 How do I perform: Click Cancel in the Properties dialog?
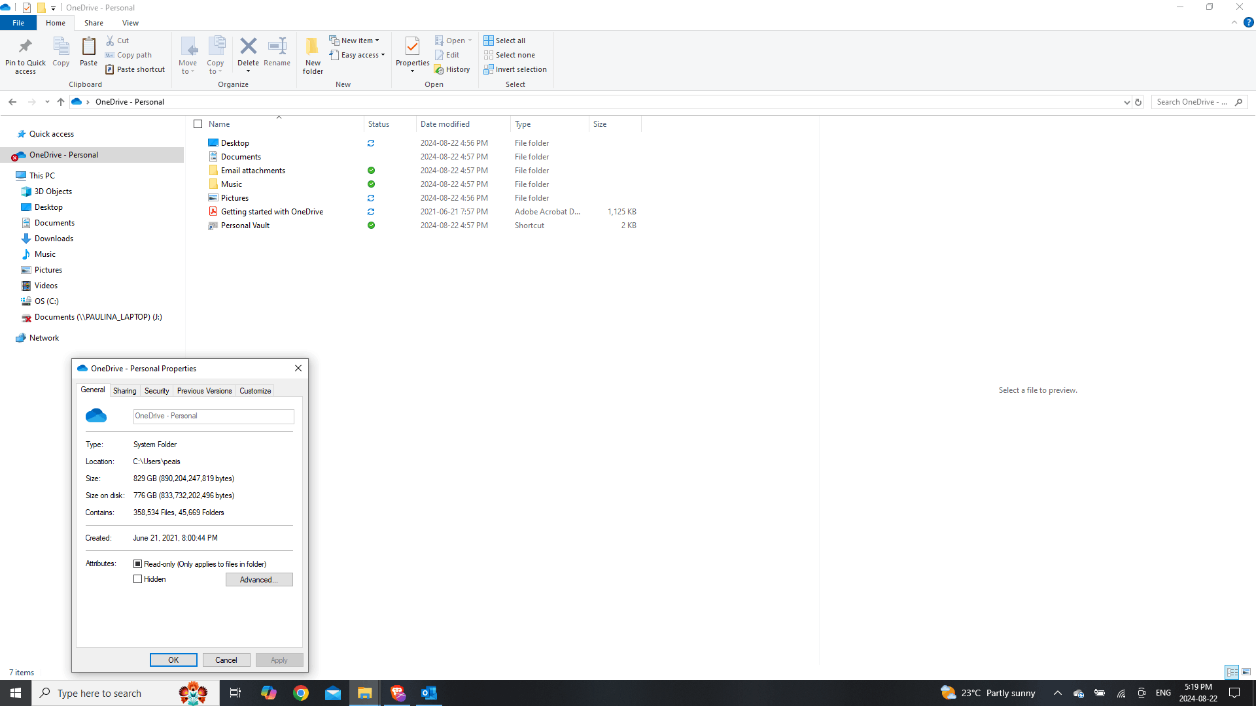226,660
